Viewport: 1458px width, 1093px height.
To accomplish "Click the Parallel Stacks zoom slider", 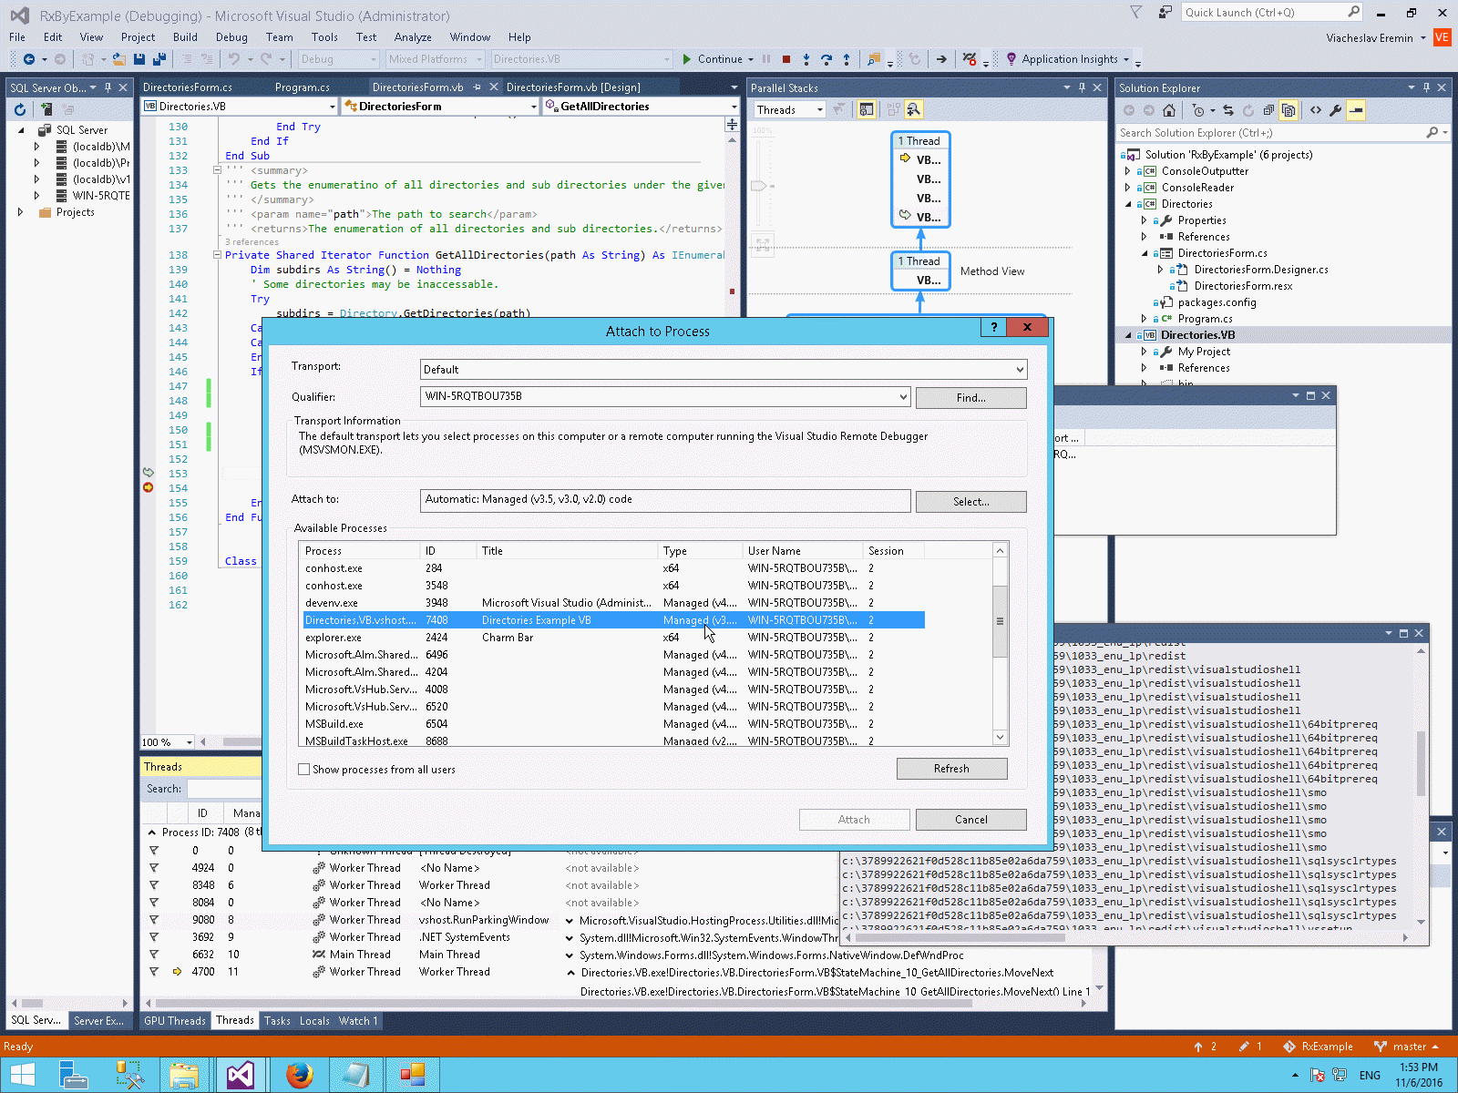I will 758,186.
